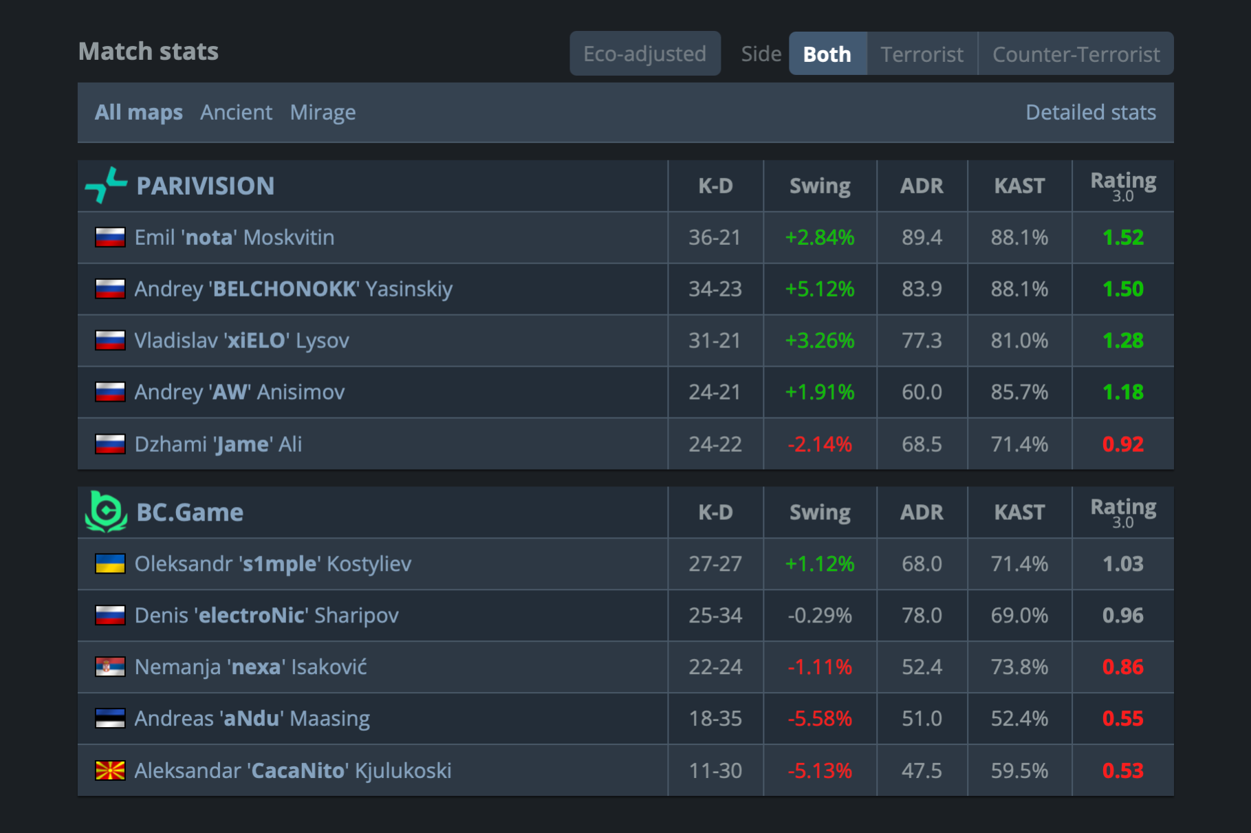Open the Detailed stats link

coord(1090,112)
